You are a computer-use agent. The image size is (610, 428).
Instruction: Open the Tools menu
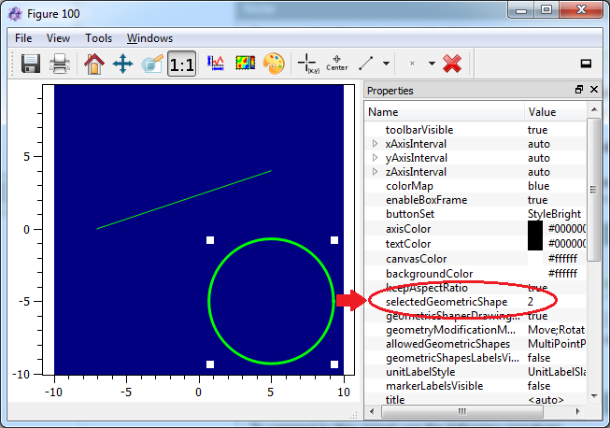tap(98, 38)
